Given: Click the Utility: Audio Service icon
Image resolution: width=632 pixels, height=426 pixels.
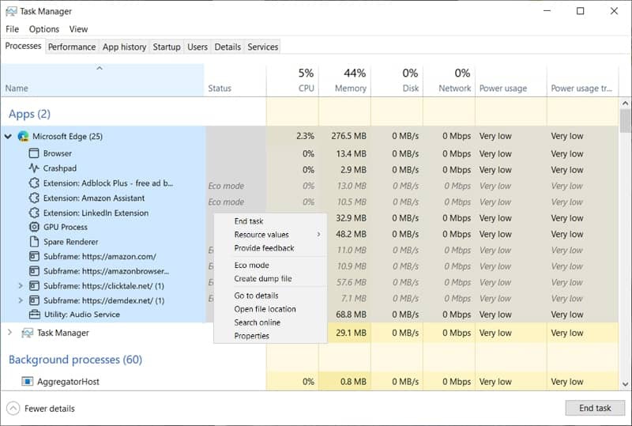Looking at the screenshot, I should coord(34,315).
